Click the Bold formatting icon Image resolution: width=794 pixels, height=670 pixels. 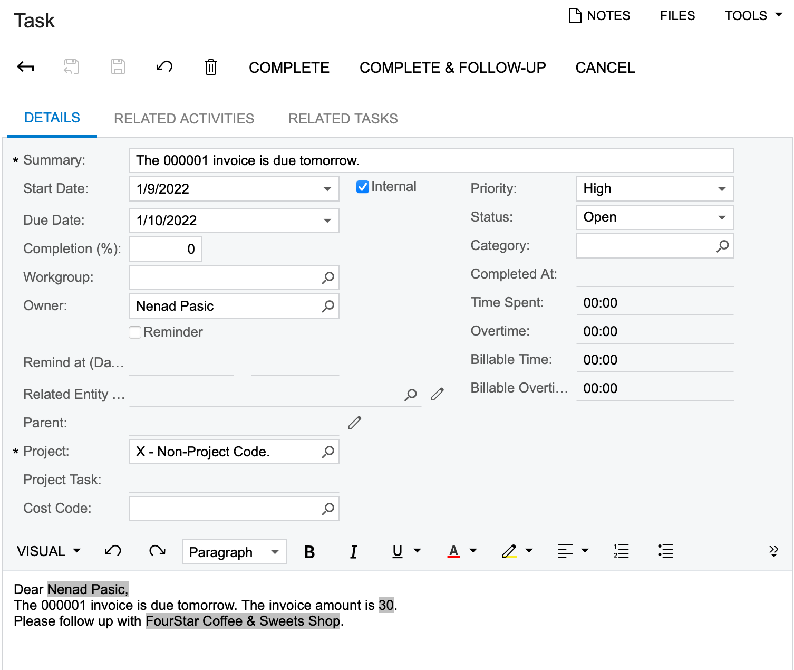point(309,552)
